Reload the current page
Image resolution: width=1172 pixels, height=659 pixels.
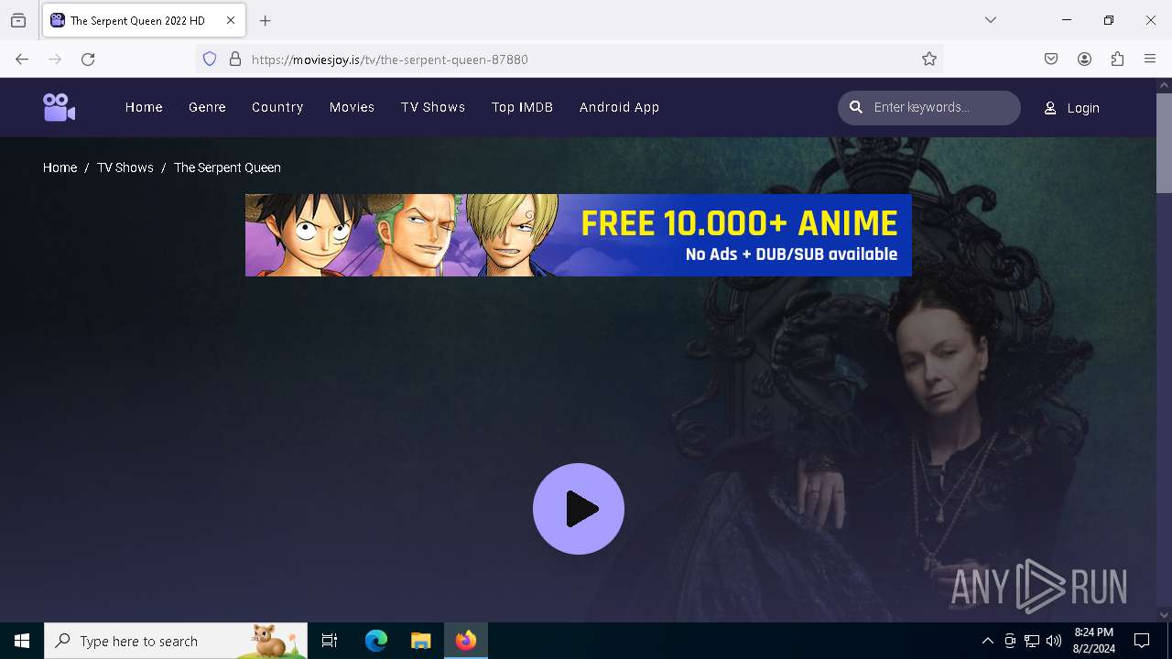click(88, 59)
